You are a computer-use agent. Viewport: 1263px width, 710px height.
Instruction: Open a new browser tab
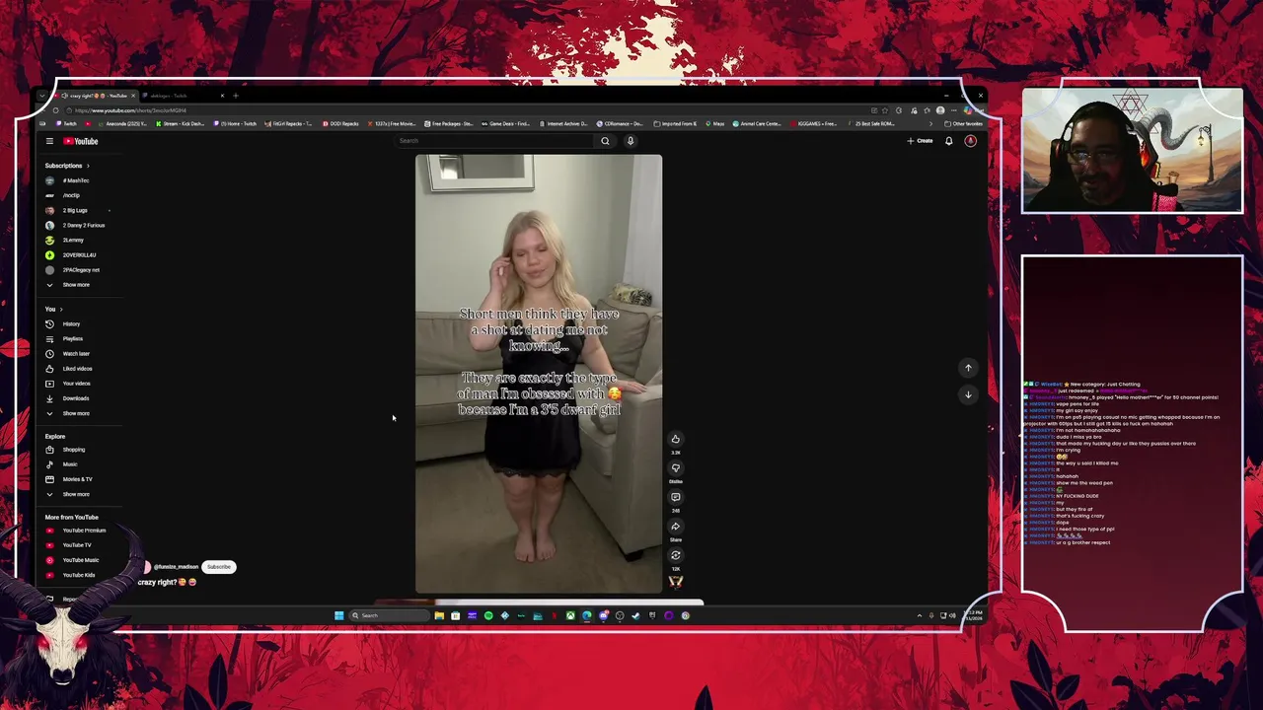tap(236, 96)
